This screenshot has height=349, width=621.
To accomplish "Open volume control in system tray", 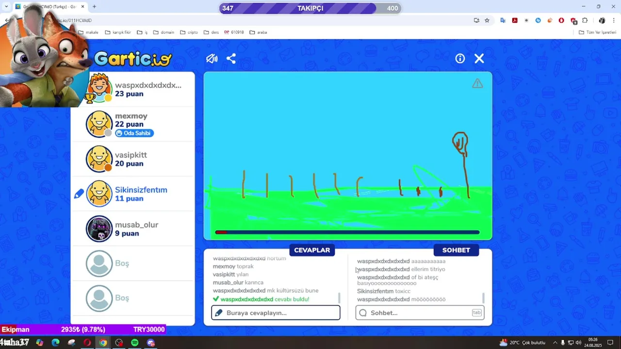I will 578,343.
